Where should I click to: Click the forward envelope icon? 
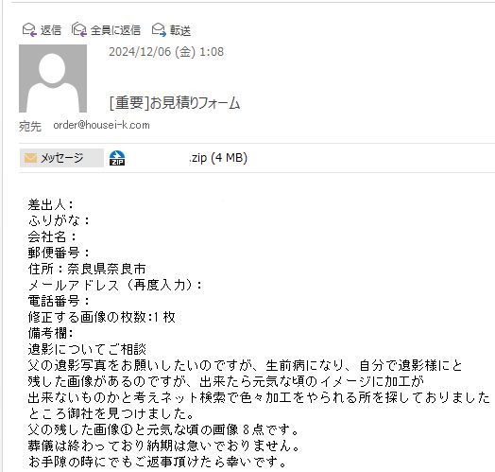[x=159, y=30]
